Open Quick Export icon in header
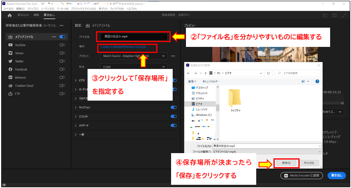 click(x=335, y=15)
